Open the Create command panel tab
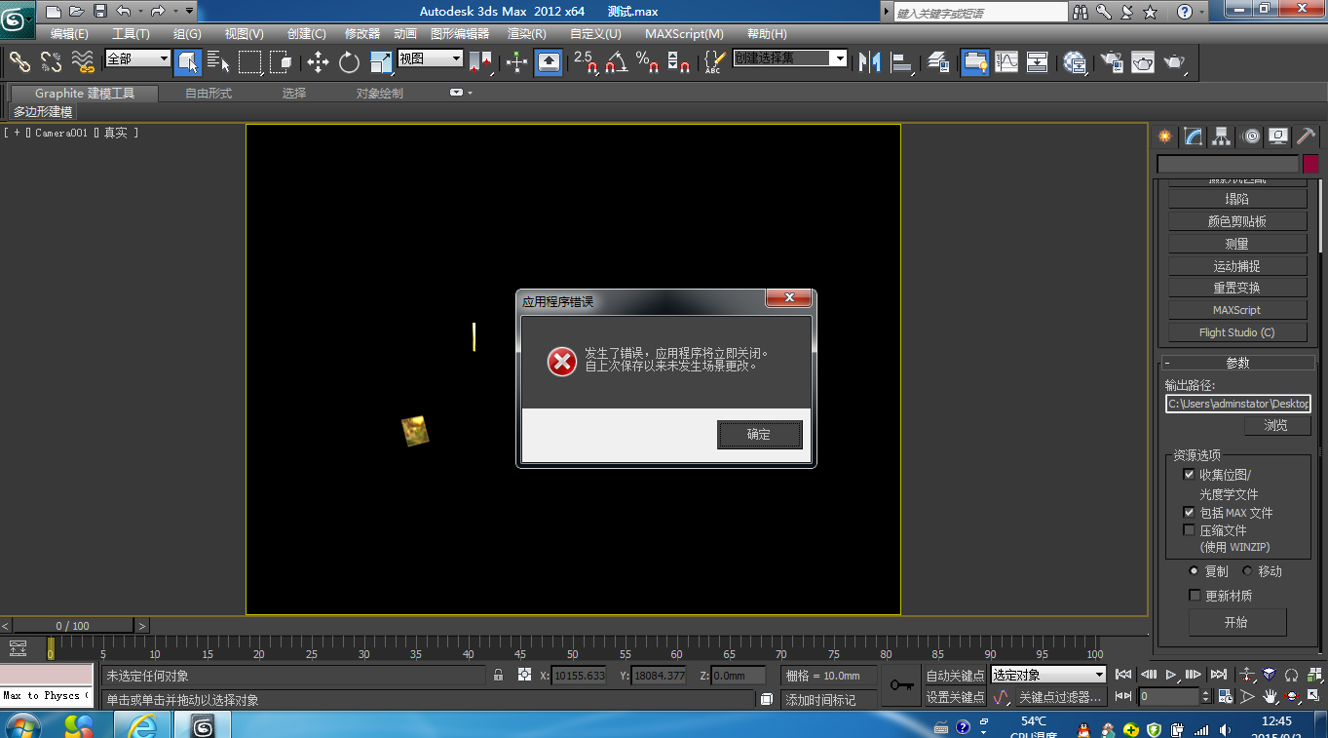This screenshot has height=738, width=1328. coord(1165,136)
